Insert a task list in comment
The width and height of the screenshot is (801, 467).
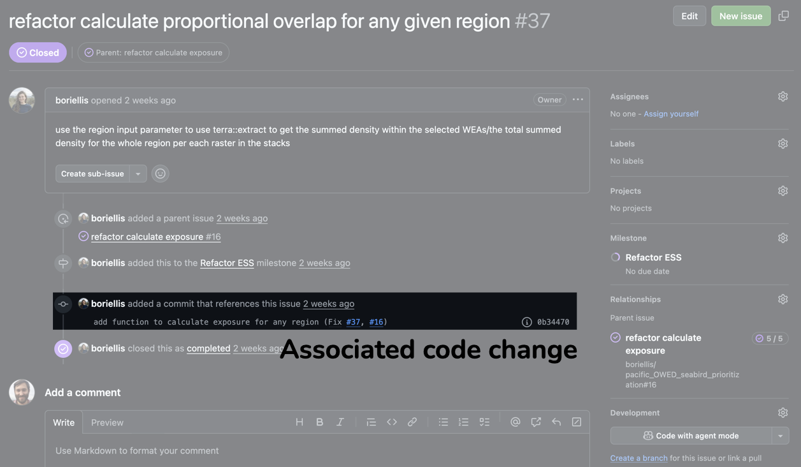[484, 422]
